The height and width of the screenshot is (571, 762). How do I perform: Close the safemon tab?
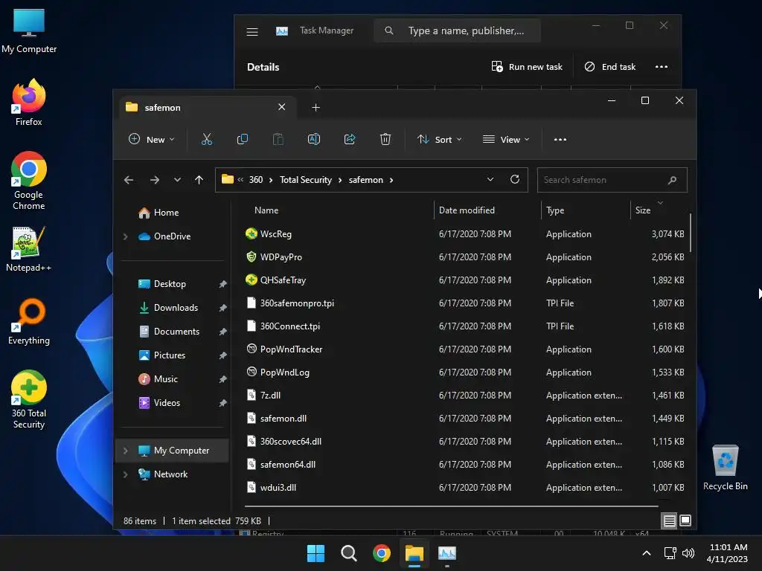click(282, 107)
